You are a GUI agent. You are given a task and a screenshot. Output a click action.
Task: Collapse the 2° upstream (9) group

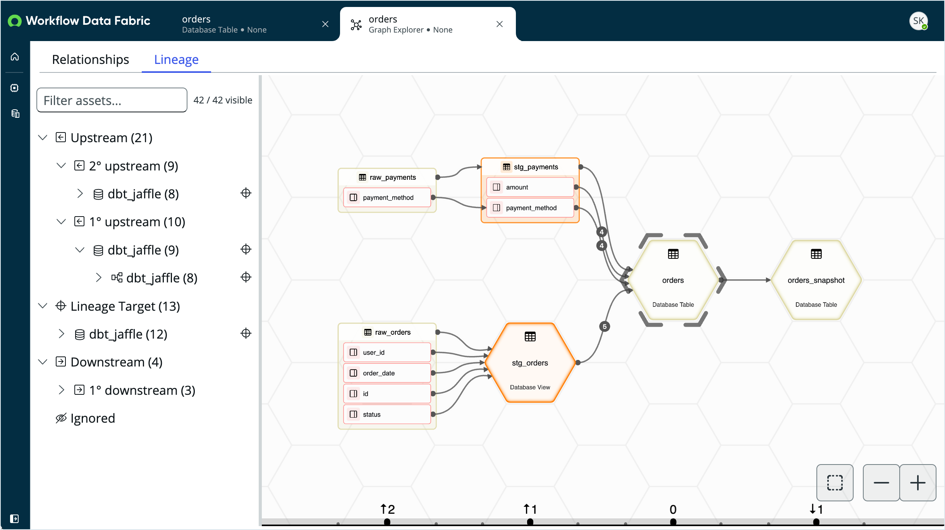click(61, 166)
